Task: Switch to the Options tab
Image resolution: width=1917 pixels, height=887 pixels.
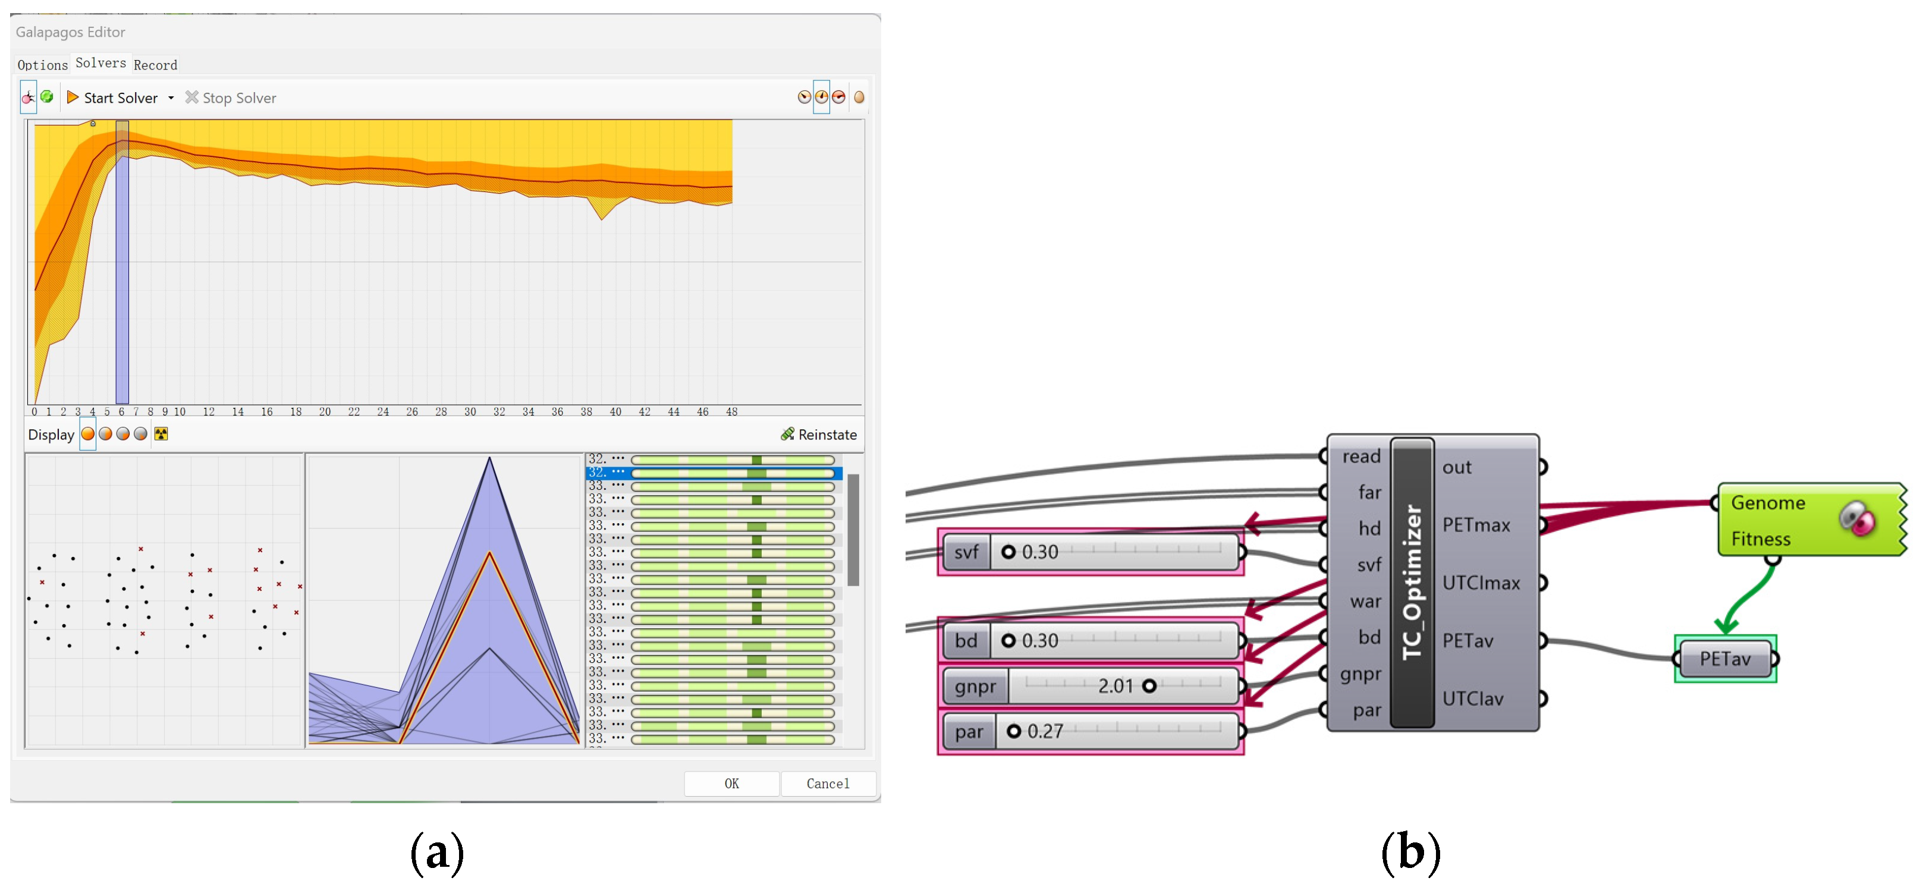Action: pyautogui.click(x=42, y=65)
